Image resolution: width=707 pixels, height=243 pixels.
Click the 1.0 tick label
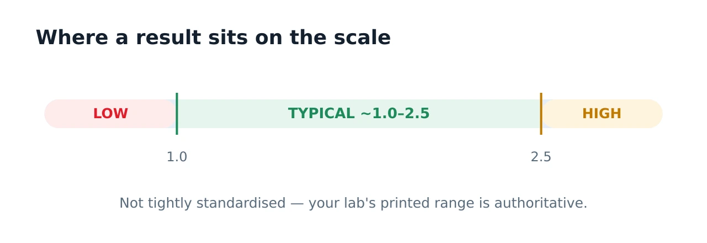click(x=177, y=157)
